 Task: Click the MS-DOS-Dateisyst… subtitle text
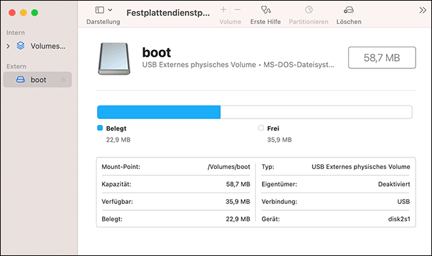pyautogui.click(x=299, y=65)
